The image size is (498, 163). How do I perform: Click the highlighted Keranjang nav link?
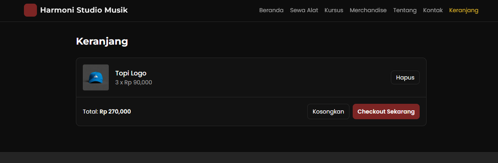click(x=464, y=10)
